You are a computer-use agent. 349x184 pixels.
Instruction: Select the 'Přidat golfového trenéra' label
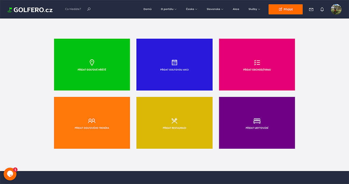pyautogui.click(x=92, y=128)
